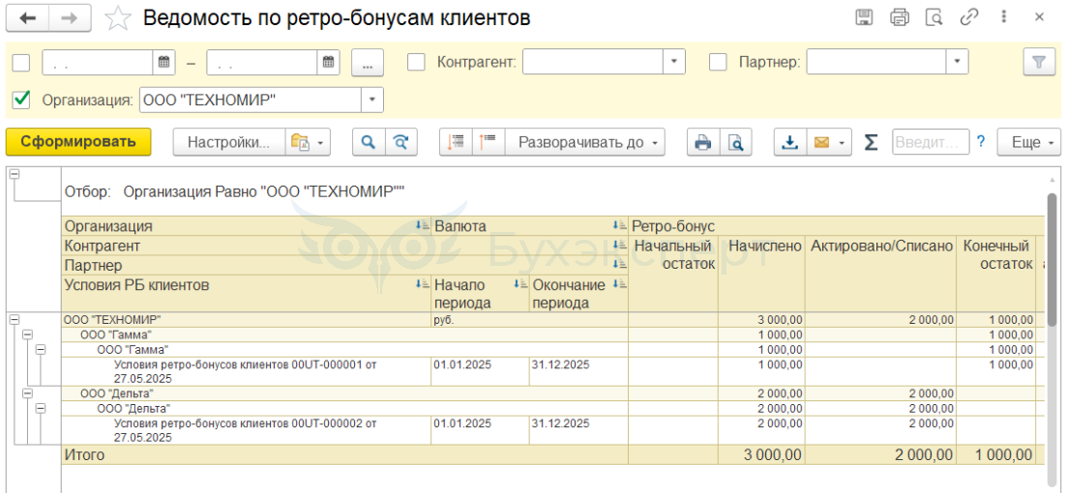Open the Еще menu

pos(1031,142)
